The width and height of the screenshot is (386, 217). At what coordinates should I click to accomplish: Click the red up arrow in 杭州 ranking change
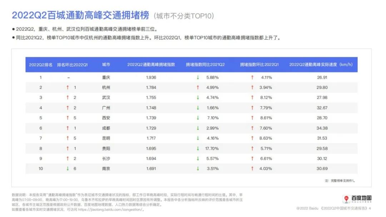[68, 88]
